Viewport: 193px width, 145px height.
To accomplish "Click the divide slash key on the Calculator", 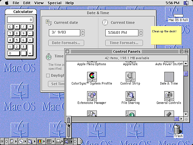I will pyautogui.click(x=24, y=27).
